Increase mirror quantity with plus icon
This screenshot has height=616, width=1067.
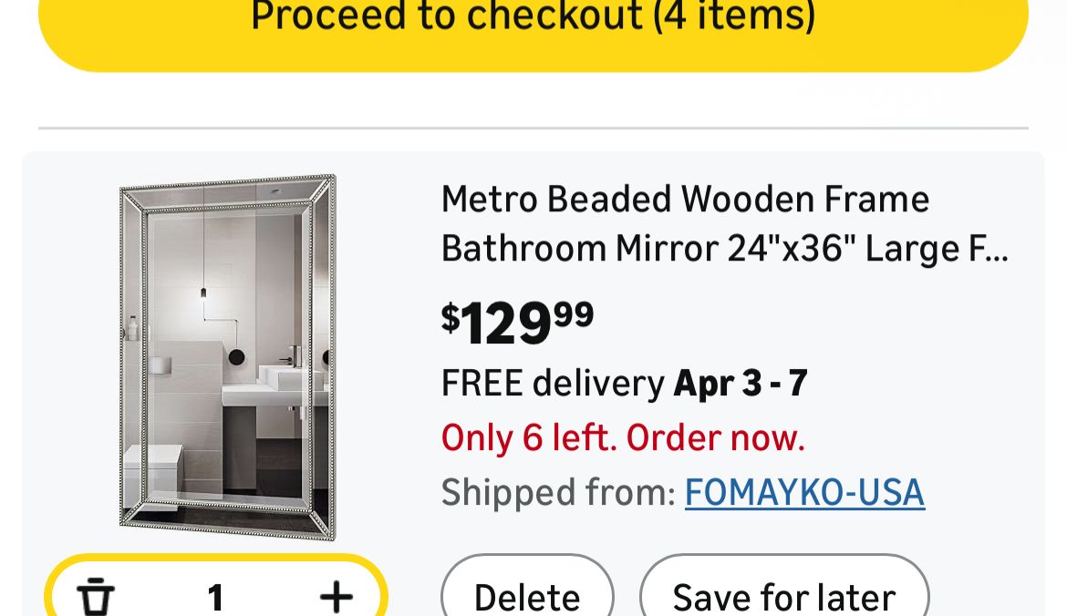(337, 597)
